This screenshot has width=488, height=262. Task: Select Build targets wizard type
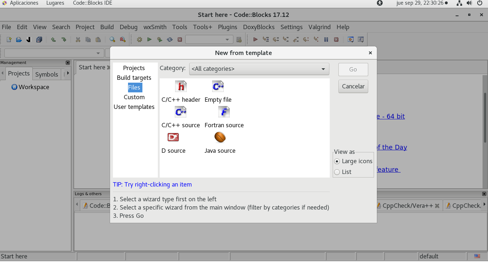click(x=134, y=78)
